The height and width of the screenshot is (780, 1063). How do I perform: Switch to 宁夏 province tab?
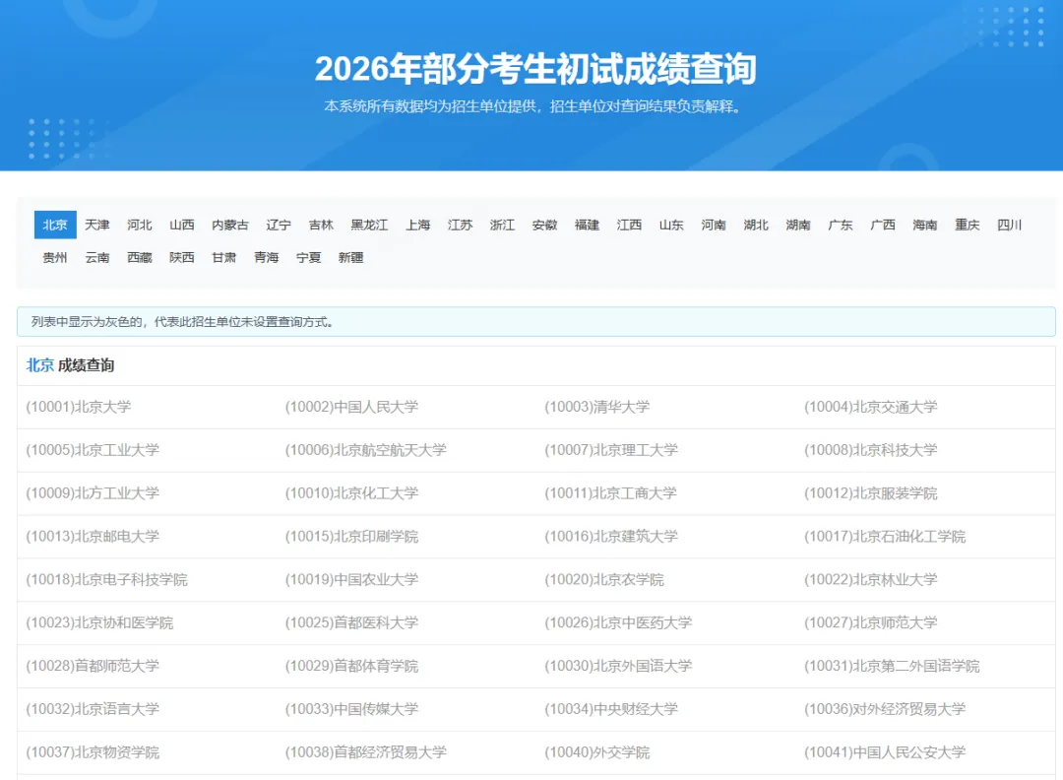click(x=308, y=257)
